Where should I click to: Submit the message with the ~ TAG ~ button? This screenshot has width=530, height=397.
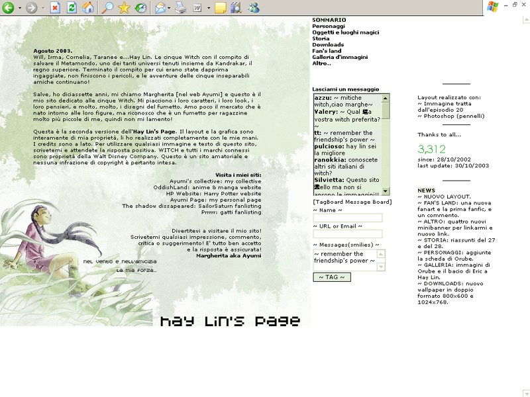pyautogui.click(x=332, y=277)
